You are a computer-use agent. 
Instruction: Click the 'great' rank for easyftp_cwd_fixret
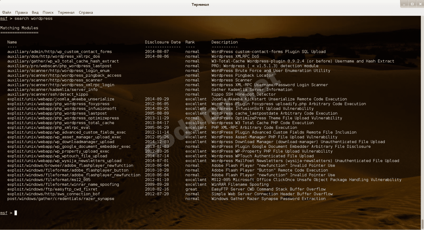coord(191,190)
